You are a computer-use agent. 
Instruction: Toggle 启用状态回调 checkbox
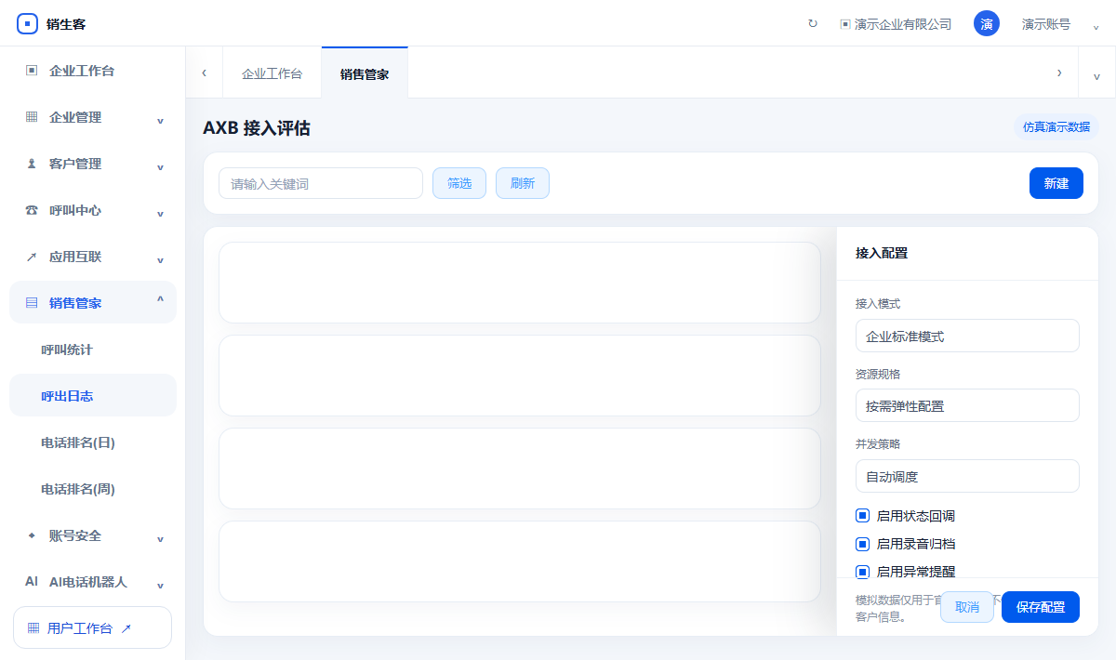(862, 515)
